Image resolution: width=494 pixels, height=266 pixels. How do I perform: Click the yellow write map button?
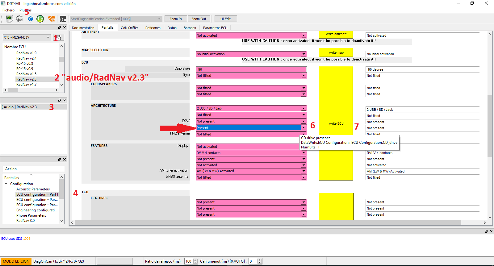click(x=336, y=52)
